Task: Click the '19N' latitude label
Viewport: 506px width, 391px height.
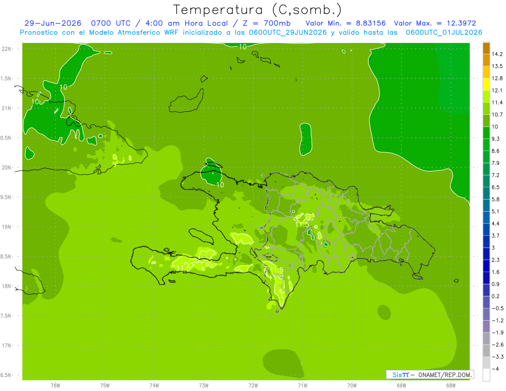Action: click(7, 227)
